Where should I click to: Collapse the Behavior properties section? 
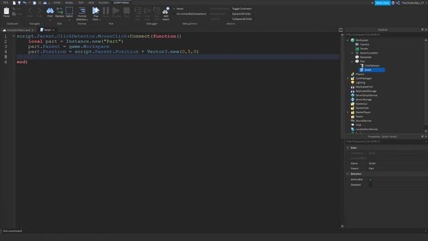point(348,174)
